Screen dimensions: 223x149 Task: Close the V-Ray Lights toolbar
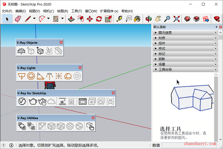(80, 68)
